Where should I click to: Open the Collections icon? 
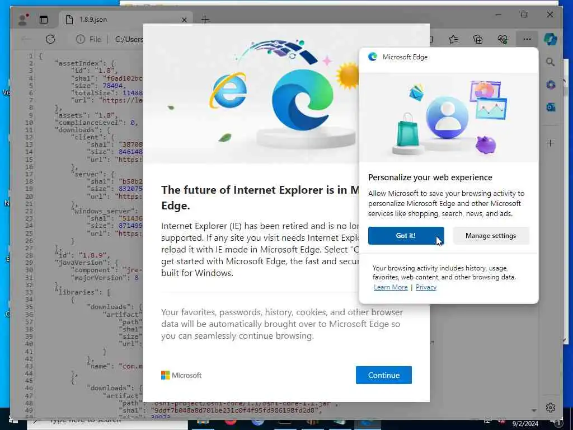coord(478,39)
